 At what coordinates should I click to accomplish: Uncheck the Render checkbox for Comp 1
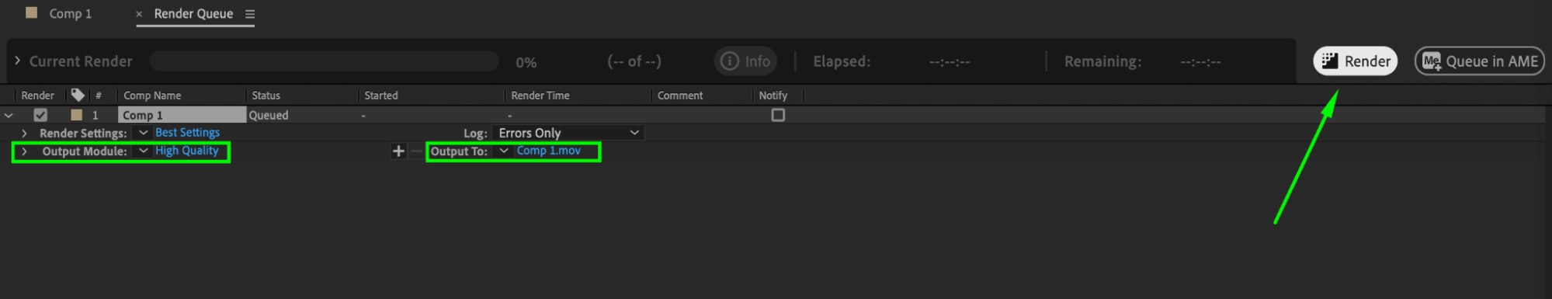coord(40,115)
